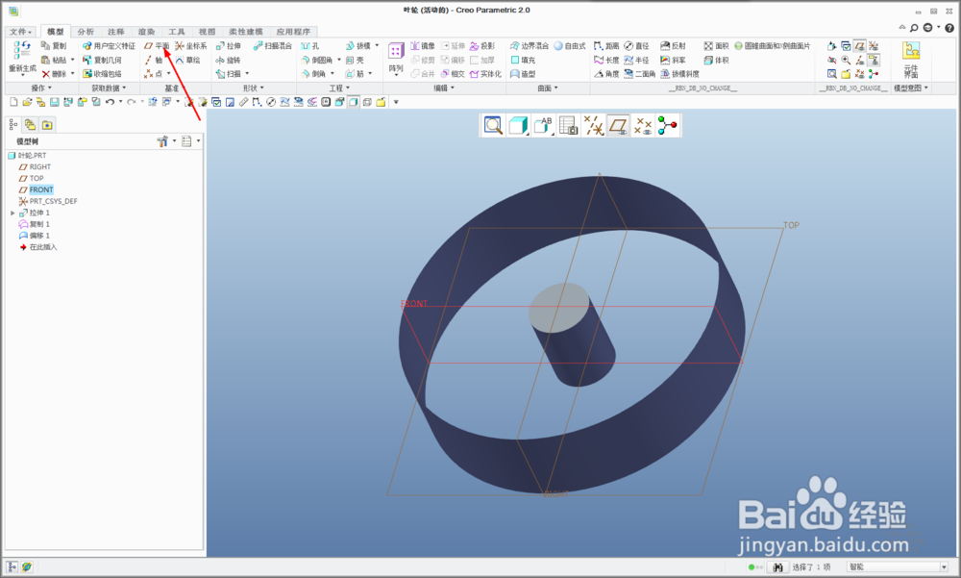Toggle spin center display in view toolbar

[x=668, y=126]
